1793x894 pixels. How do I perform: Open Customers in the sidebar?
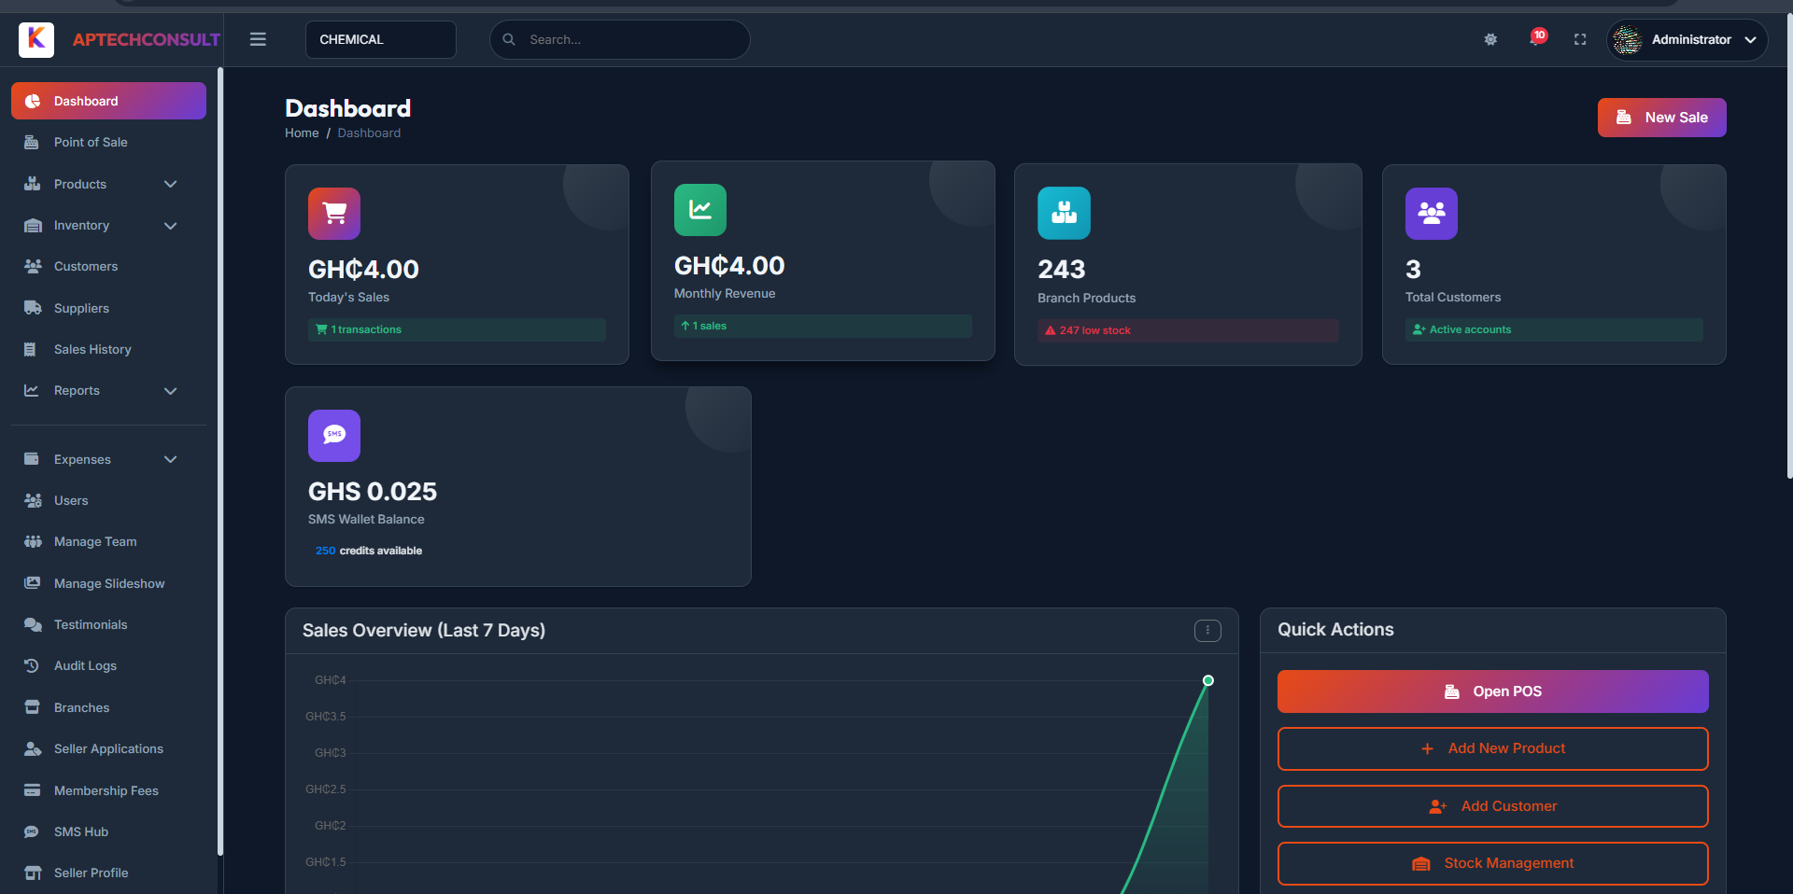pyautogui.click(x=108, y=266)
